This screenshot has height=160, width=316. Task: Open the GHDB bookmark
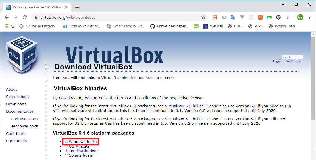click(236, 26)
